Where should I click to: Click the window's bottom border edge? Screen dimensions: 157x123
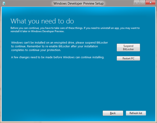coord(78,122)
